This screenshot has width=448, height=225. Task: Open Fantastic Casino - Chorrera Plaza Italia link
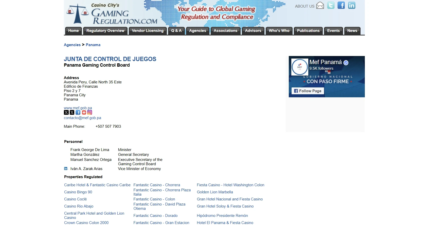162,192
